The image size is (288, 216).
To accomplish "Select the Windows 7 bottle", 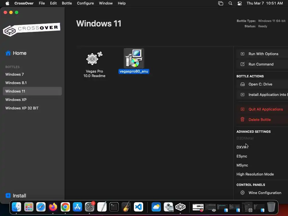I will (32, 74).
